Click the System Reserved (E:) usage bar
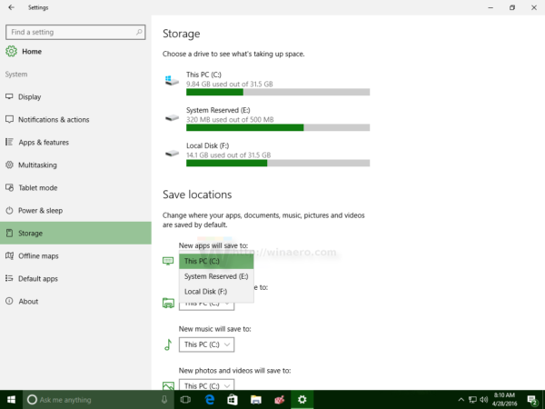The image size is (545, 409). pos(278,127)
